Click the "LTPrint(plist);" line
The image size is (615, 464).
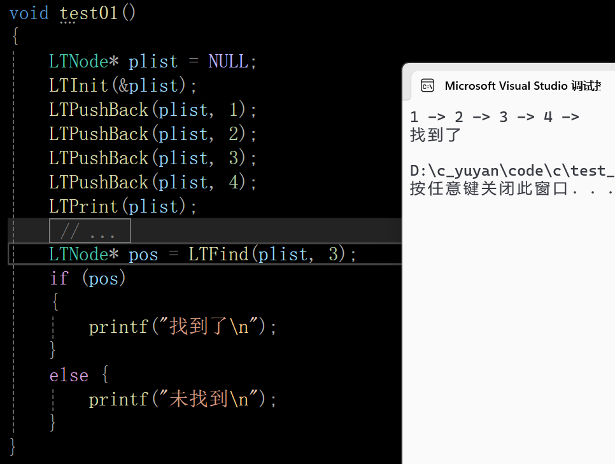(x=122, y=207)
